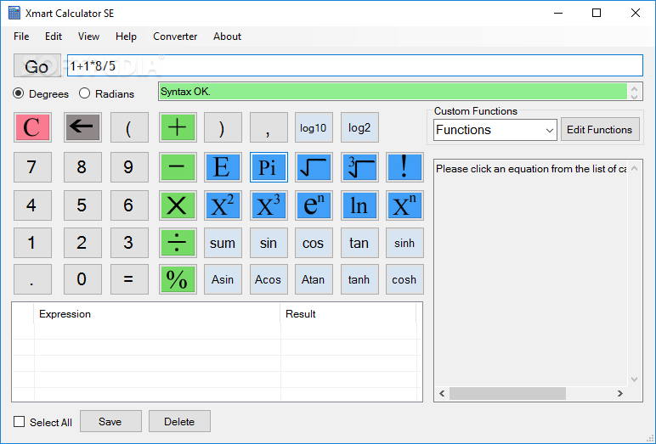Click the number 5 key
Image resolution: width=656 pixels, height=444 pixels.
[x=82, y=205]
